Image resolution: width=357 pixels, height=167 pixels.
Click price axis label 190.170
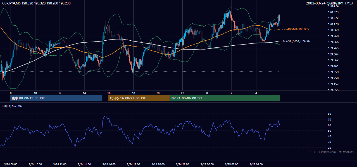pyautogui.click(x=333, y=24)
